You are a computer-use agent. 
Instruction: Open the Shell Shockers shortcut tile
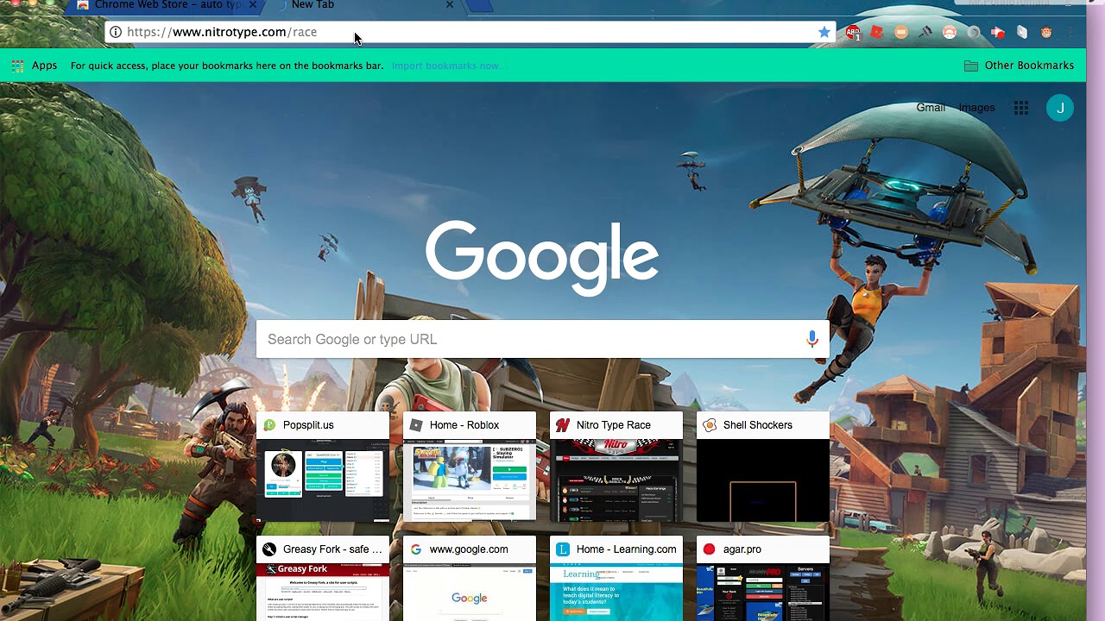coord(763,467)
